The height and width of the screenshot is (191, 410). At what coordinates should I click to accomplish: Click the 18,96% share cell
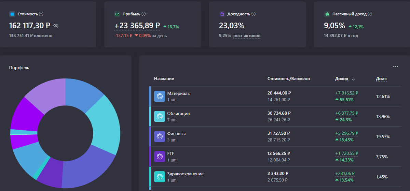point(383,117)
